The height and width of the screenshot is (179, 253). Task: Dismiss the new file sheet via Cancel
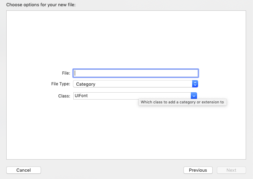(x=24, y=170)
